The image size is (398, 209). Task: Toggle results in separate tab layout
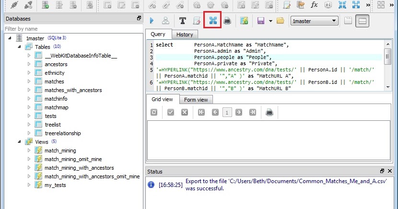point(348,21)
